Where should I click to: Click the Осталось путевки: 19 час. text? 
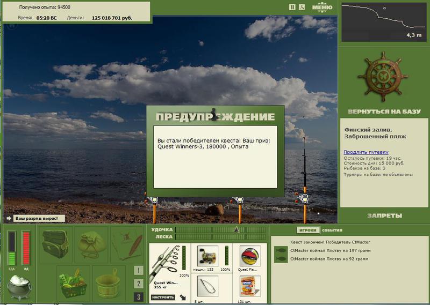click(372, 158)
